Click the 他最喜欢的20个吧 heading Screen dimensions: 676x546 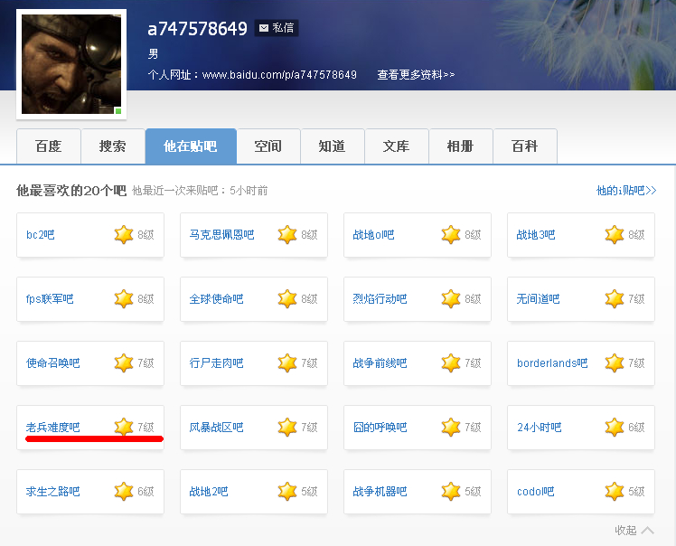tap(71, 190)
